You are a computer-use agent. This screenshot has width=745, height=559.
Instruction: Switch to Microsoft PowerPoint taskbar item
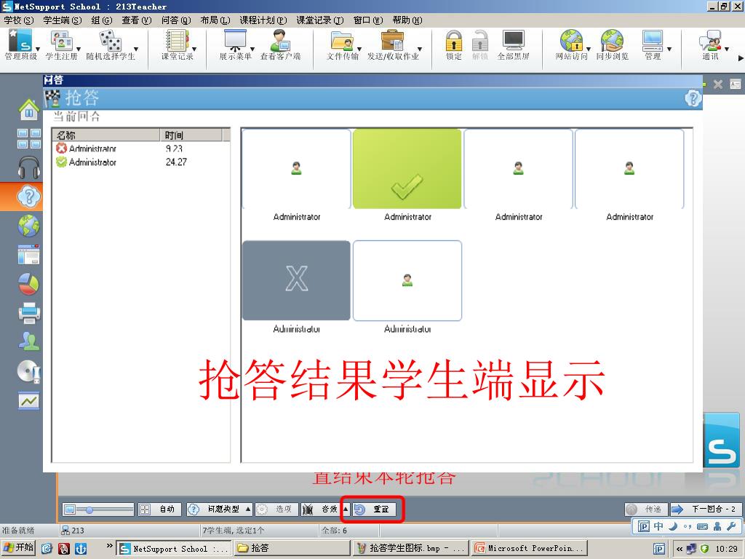530,548
